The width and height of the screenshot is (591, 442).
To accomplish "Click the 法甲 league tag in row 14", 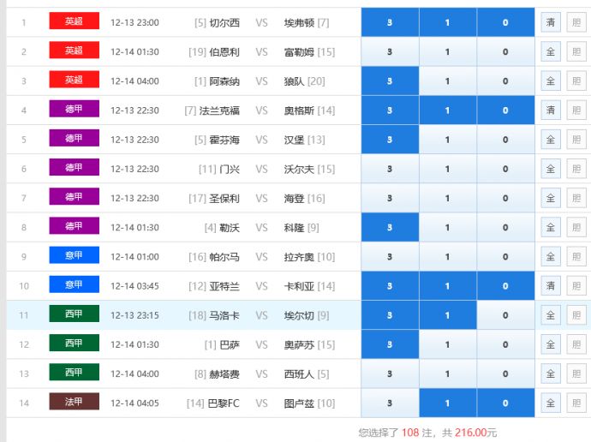I will [74, 403].
